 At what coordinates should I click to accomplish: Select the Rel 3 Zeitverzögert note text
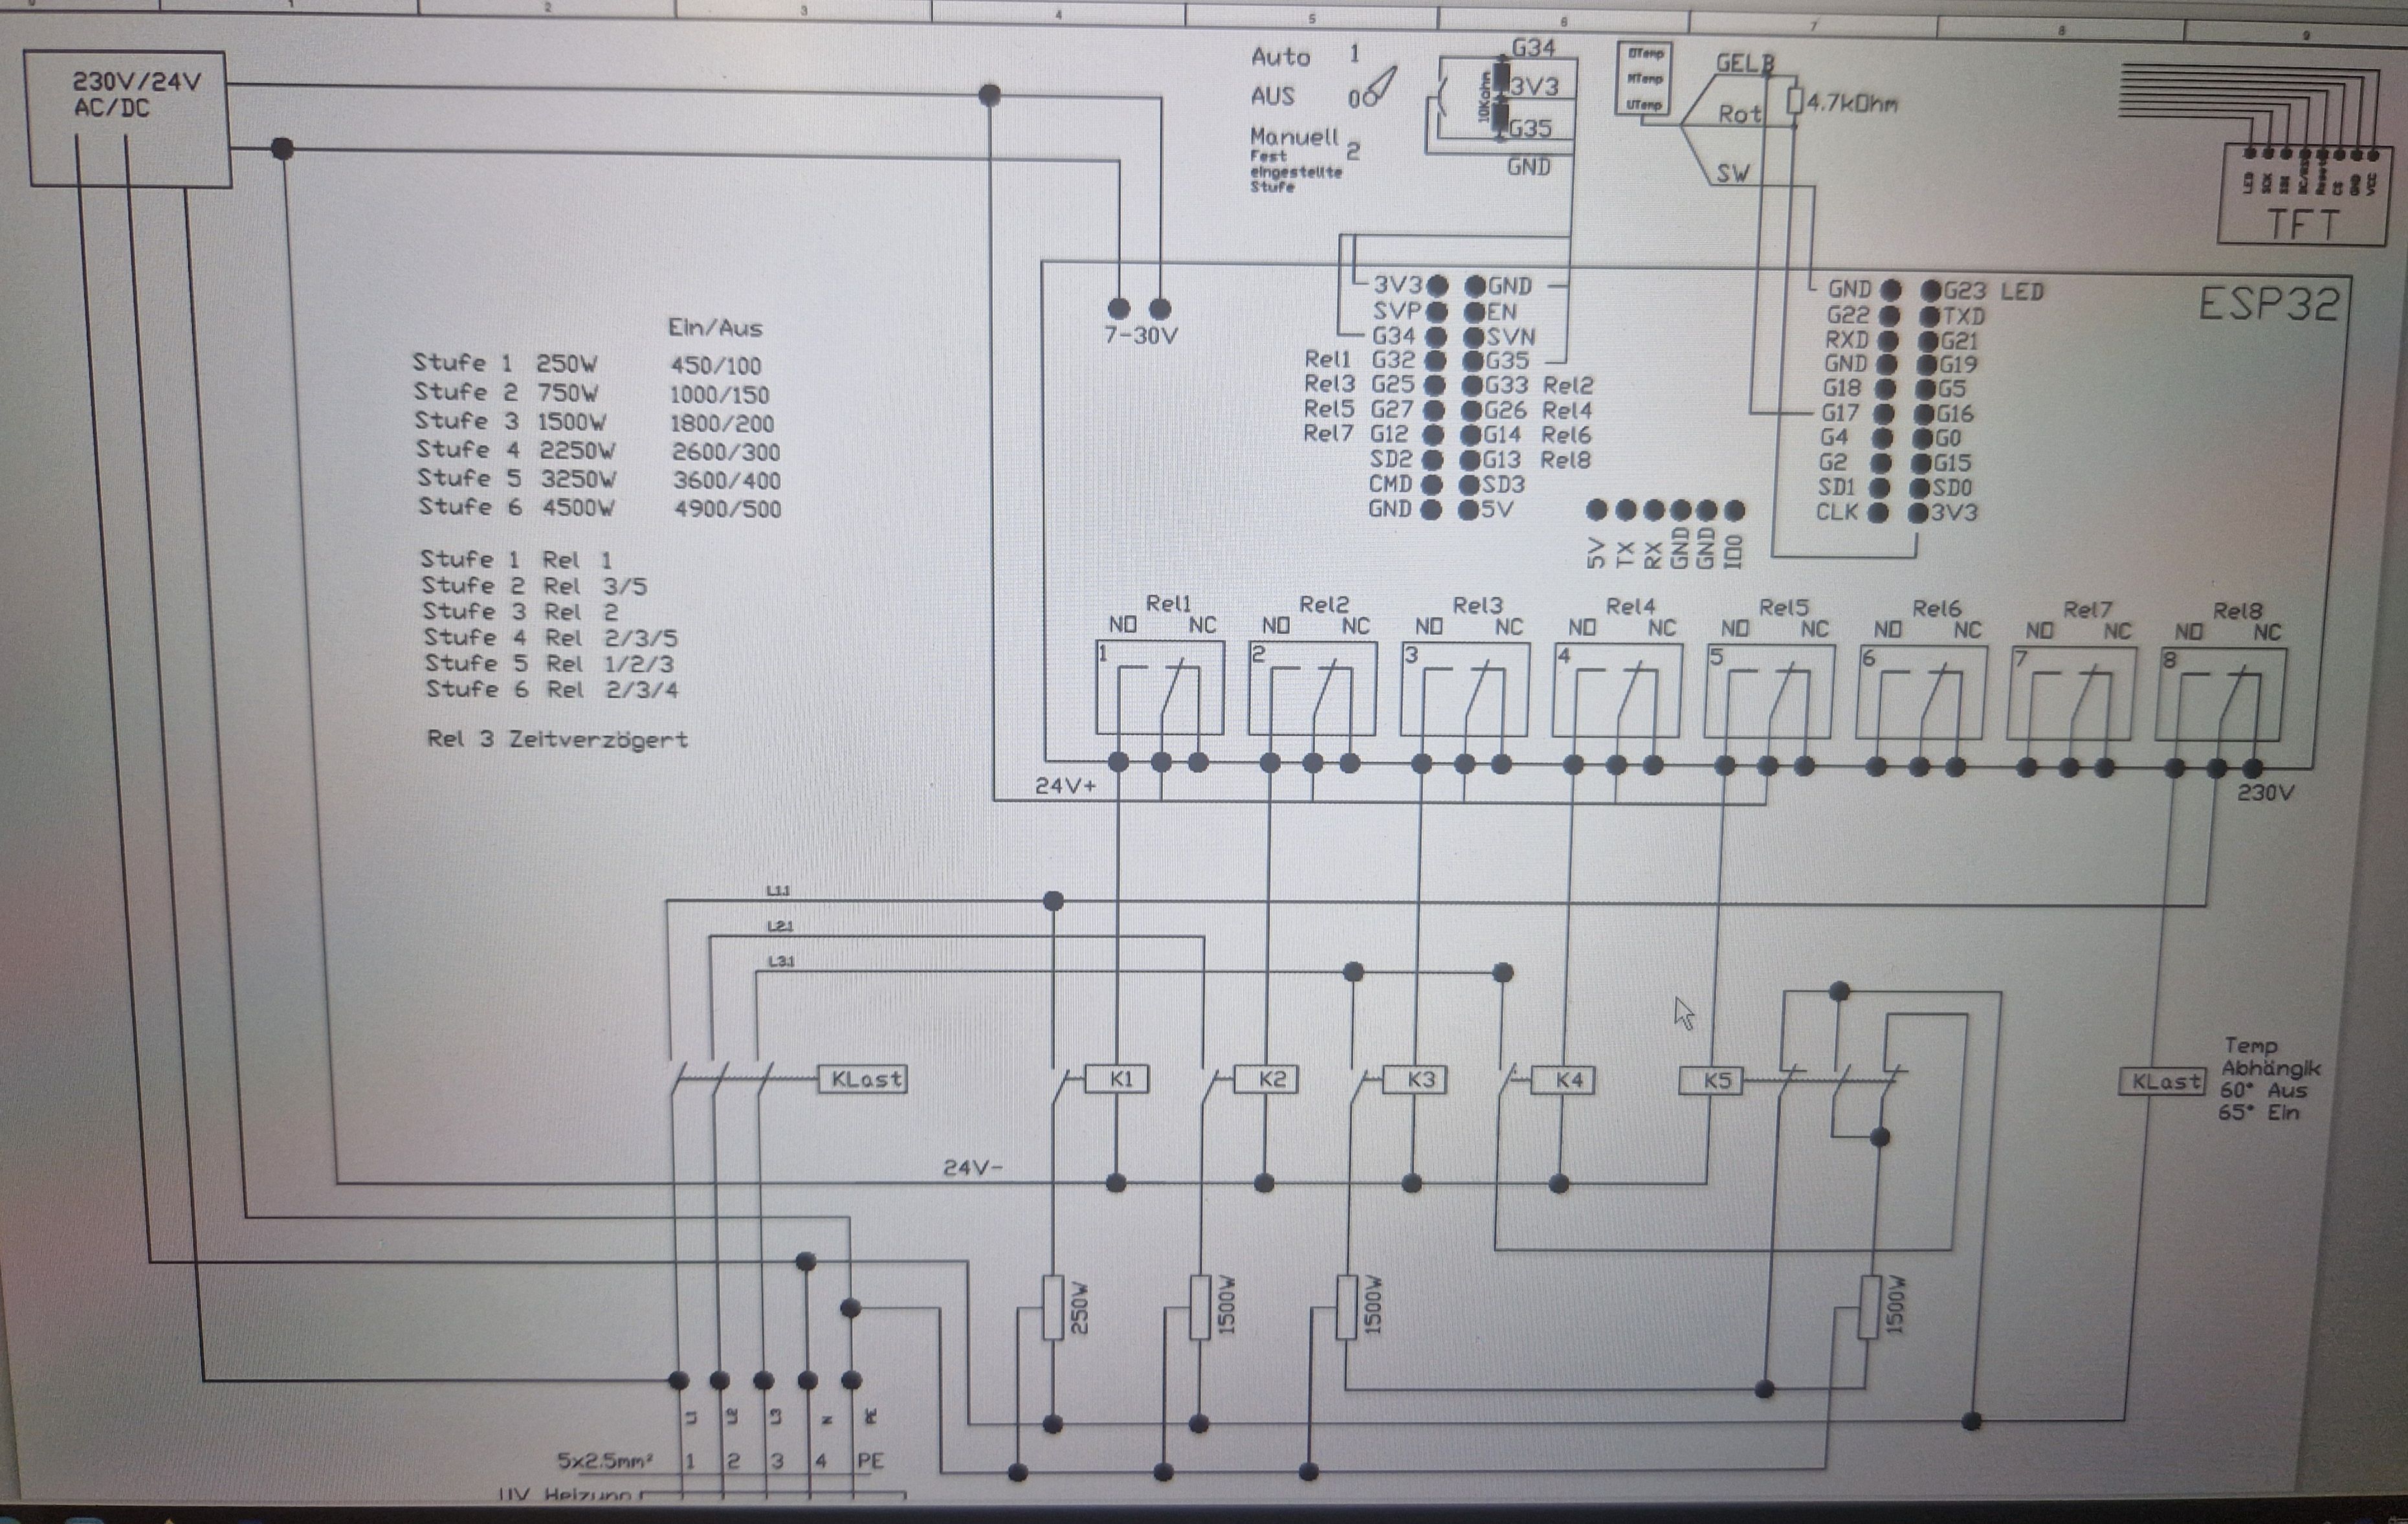557,739
